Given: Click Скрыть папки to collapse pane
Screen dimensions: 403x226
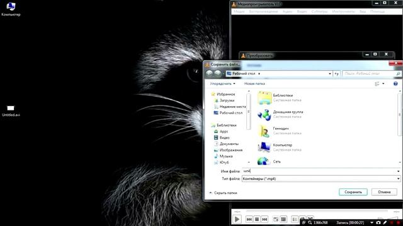Looking at the screenshot, I should click(223, 193).
